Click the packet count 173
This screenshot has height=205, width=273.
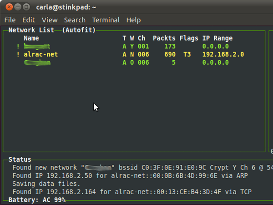tap(170, 46)
